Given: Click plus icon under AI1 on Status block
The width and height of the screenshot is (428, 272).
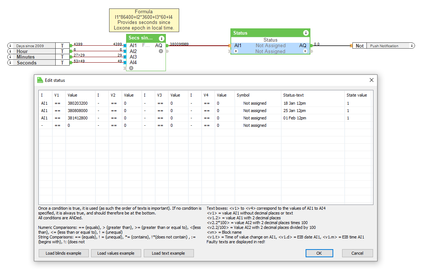Looking at the screenshot, I should point(236,51).
